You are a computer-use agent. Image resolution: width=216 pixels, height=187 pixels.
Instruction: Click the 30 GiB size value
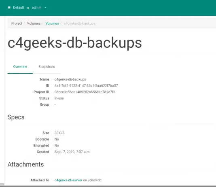pyautogui.click(x=59, y=133)
